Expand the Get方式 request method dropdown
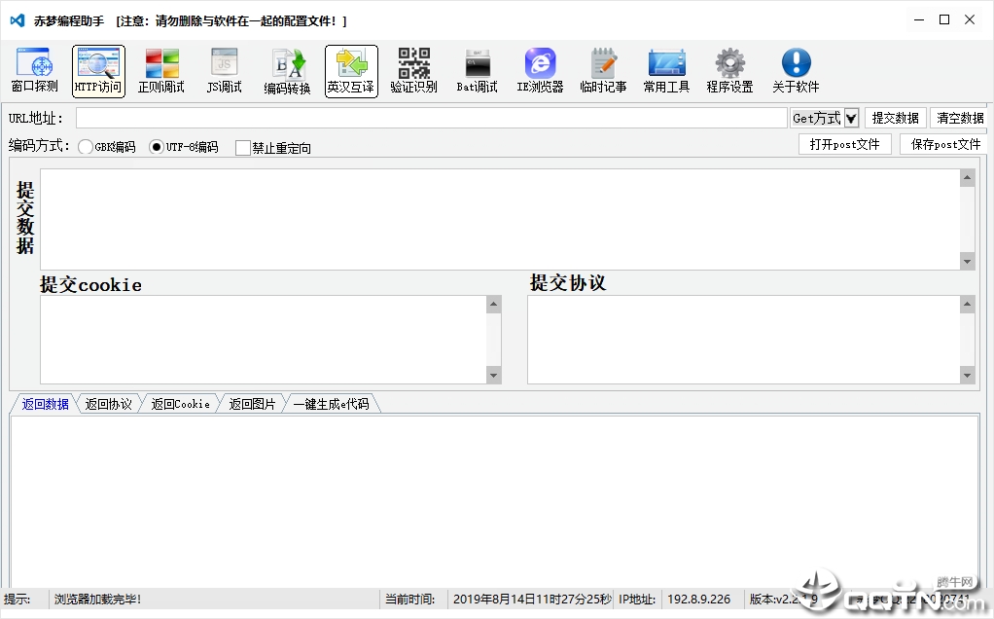This screenshot has height=619, width=994. 851,118
